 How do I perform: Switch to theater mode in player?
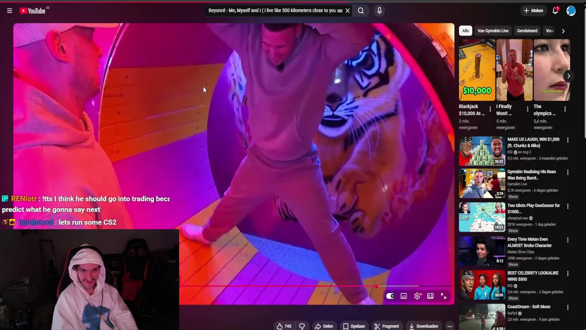coord(430,296)
